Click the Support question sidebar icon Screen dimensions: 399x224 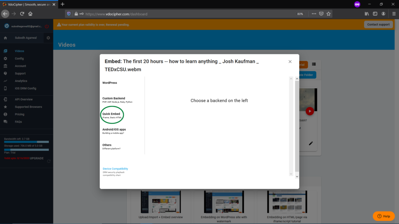coord(5,73)
